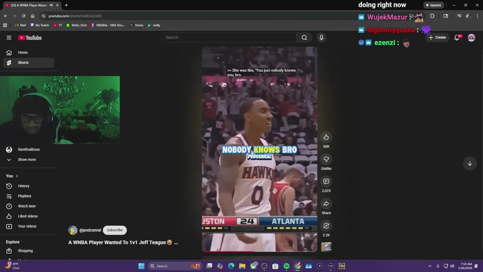Mute the YouTube tab audio
The height and width of the screenshot is (272, 483).
coord(51,5)
